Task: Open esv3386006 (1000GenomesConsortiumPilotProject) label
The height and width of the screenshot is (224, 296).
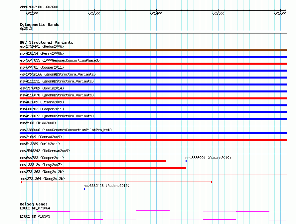Action: point(66,130)
